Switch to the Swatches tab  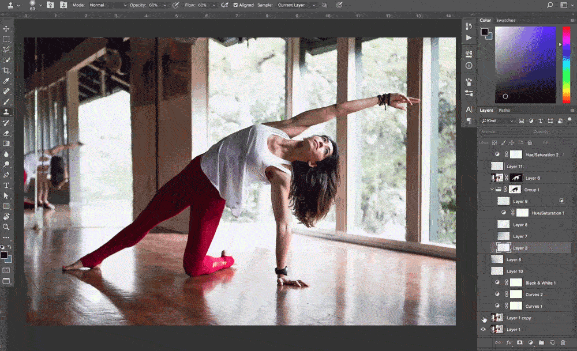506,20
